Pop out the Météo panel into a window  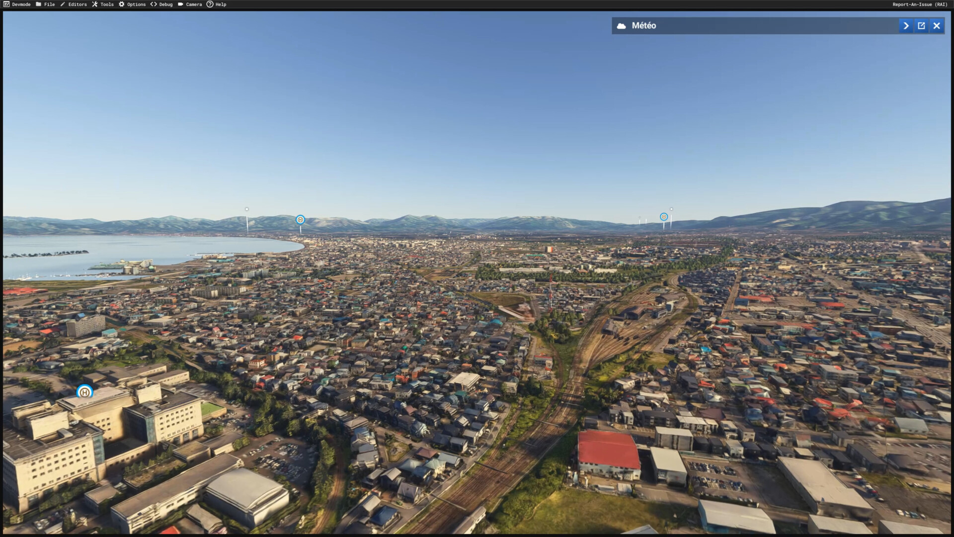pos(921,26)
